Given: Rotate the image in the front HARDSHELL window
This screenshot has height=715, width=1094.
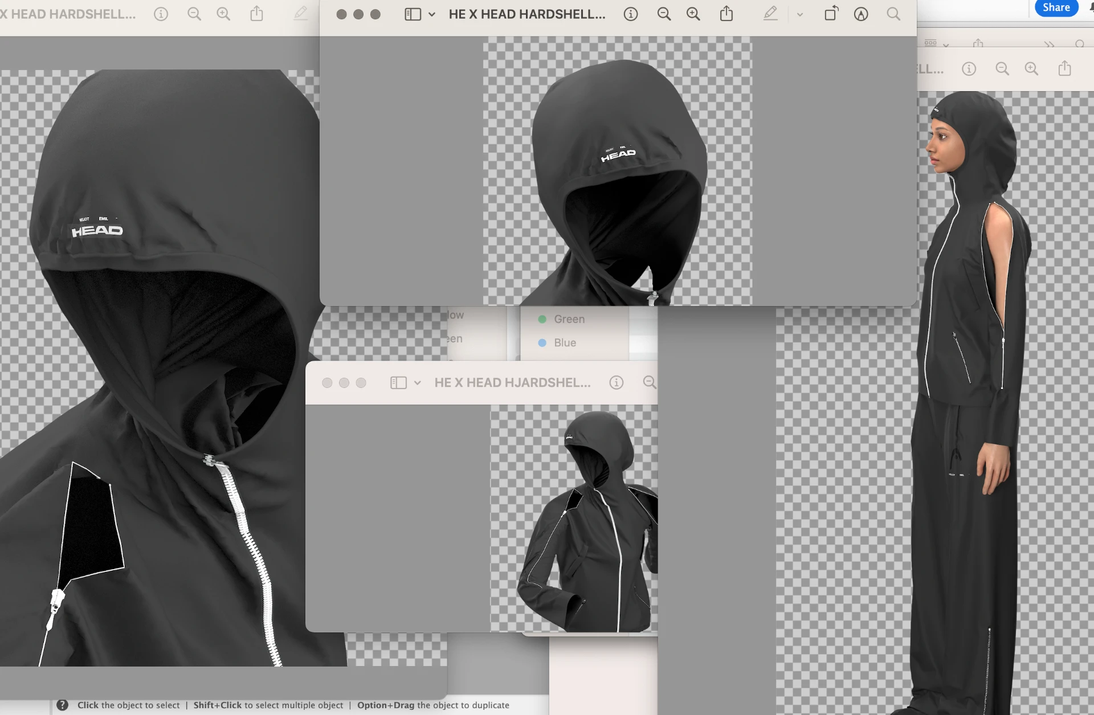Looking at the screenshot, I should (x=831, y=14).
